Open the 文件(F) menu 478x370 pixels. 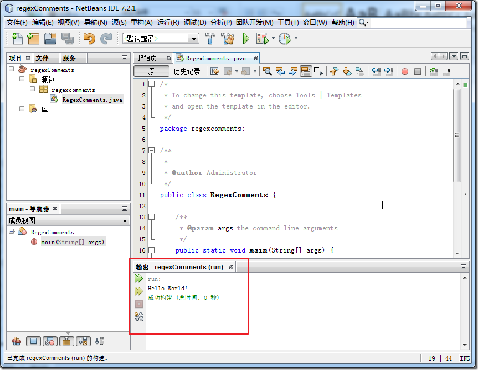coord(17,23)
